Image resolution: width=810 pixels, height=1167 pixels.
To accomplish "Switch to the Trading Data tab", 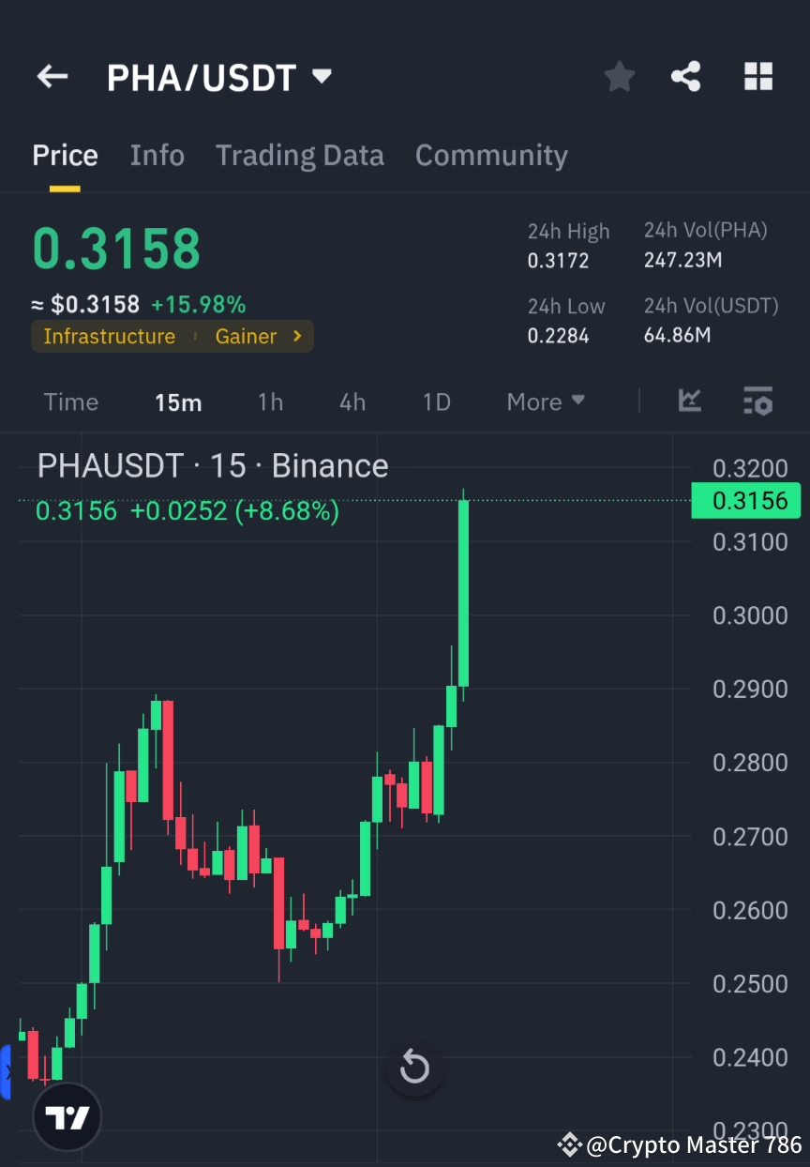I will 299,155.
